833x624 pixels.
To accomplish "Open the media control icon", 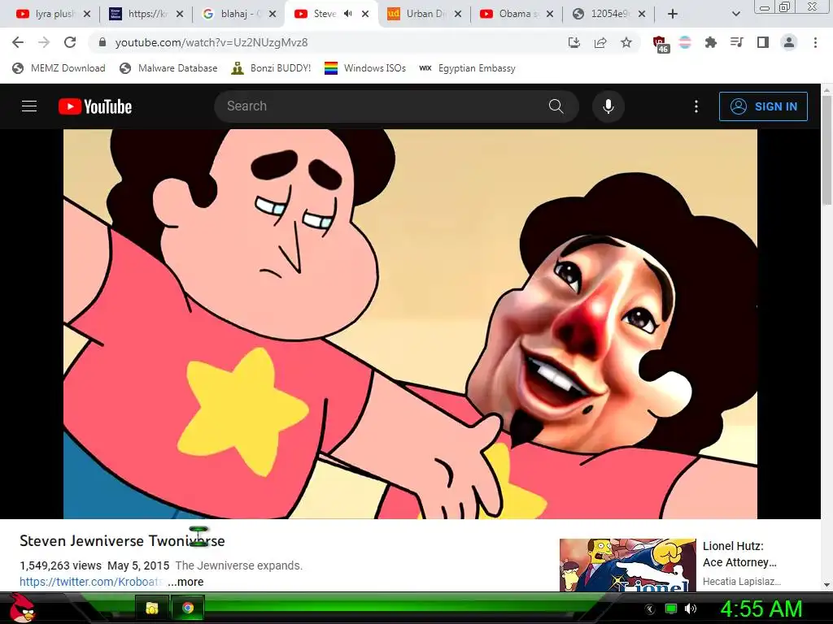I will (x=737, y=42).
